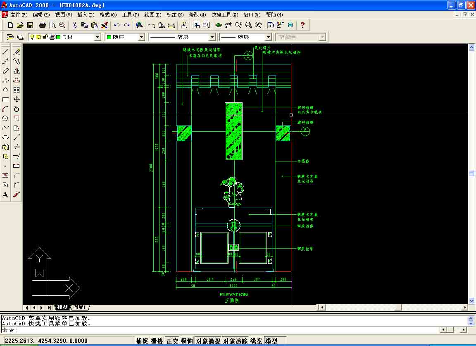This screenshot has height=346, width=476.
Task: Activate the Explode tool icon
Action: point(17,194)
